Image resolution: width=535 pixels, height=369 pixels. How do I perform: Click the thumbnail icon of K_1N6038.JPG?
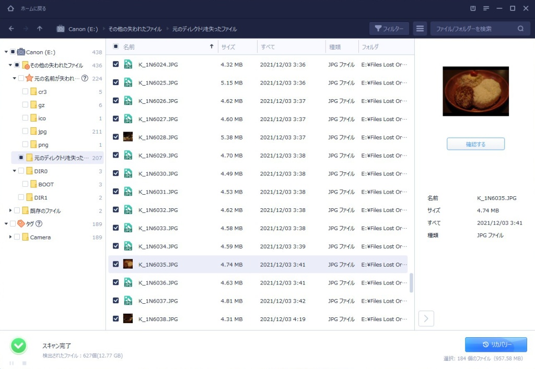click(128, 319)
